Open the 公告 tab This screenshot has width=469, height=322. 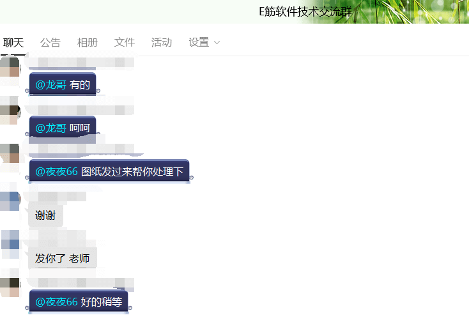tap(50, 43)
